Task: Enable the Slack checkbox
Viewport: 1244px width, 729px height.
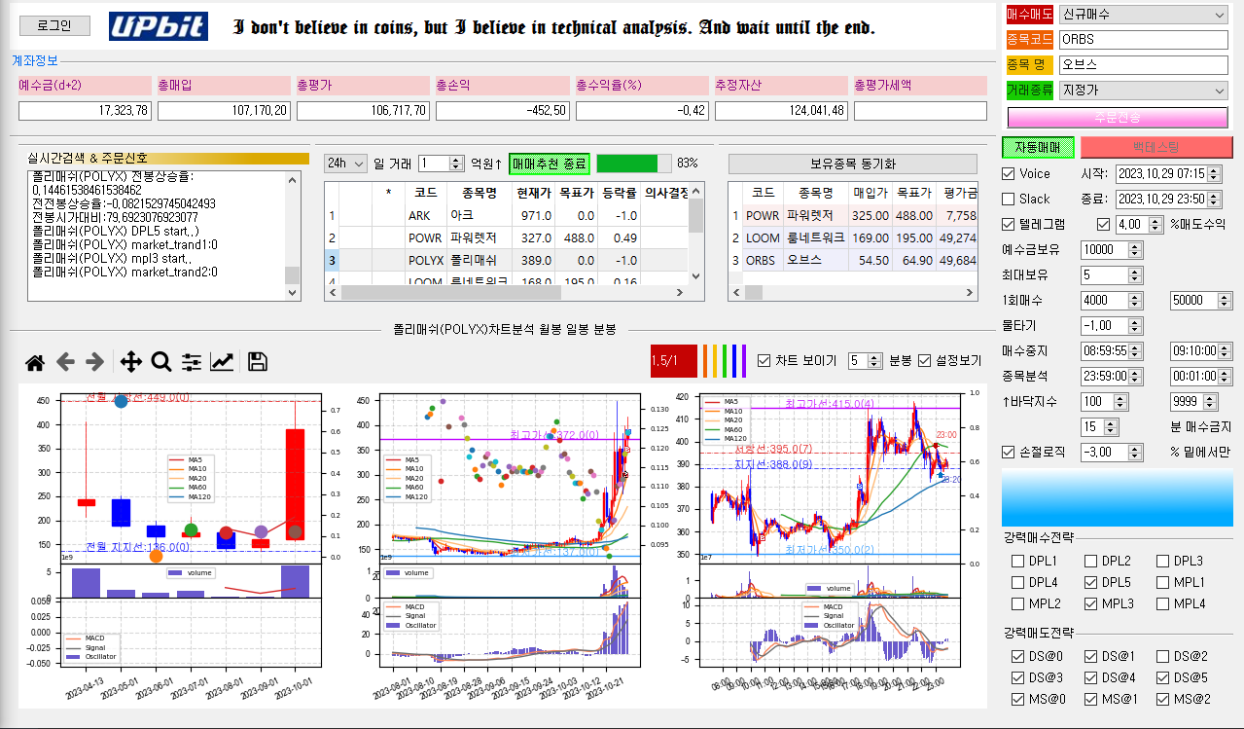Action: tap(1009, 199)
